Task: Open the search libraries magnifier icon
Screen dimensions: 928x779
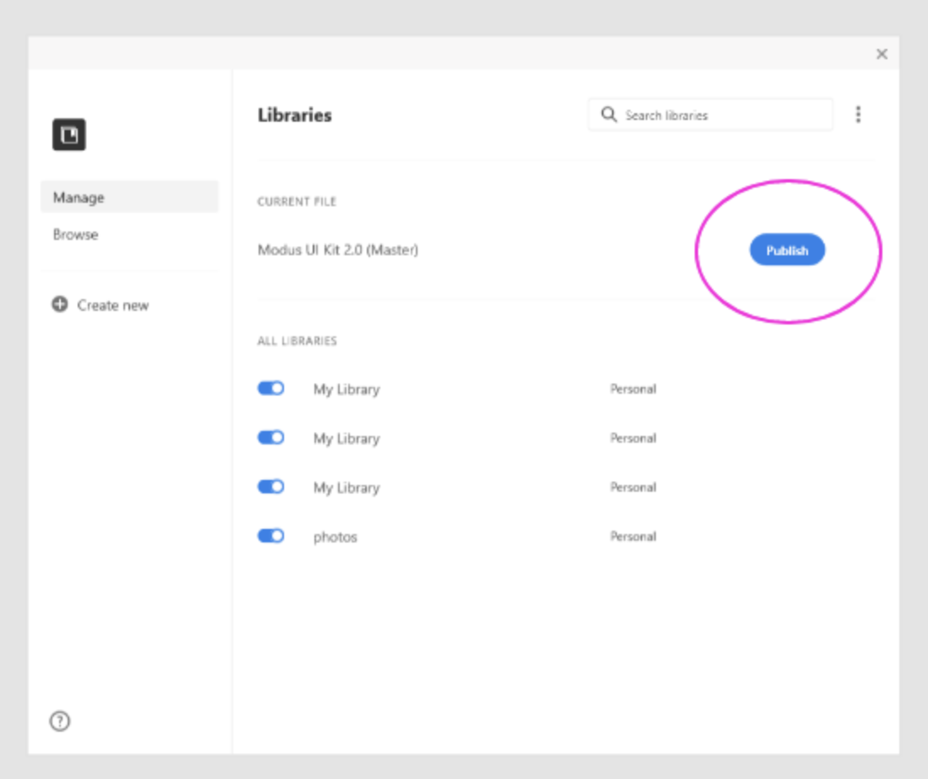Action: coord(610,115)
